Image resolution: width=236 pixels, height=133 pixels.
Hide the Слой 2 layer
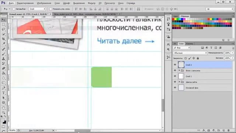click(x=175, y=65)
